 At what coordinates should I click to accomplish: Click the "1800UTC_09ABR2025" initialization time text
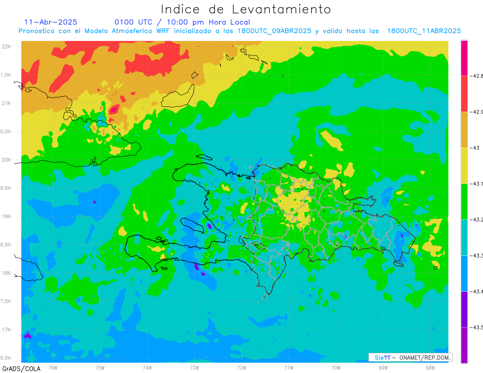[274, 31]
